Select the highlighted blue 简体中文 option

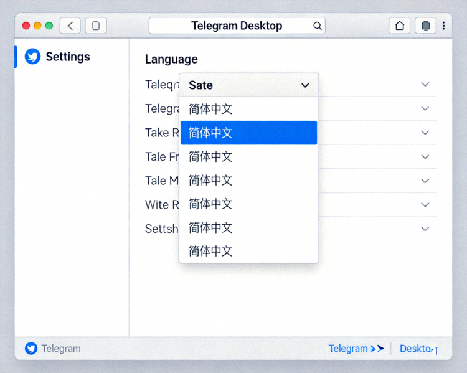[248, 133]
